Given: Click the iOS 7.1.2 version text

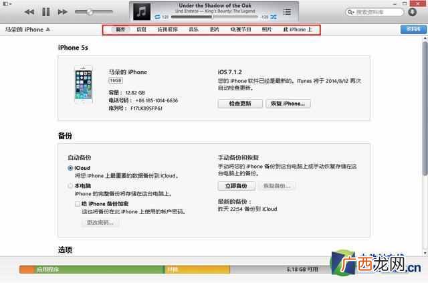Looking at the screenshot, I should pyautogui.click(x=230, y=72).
